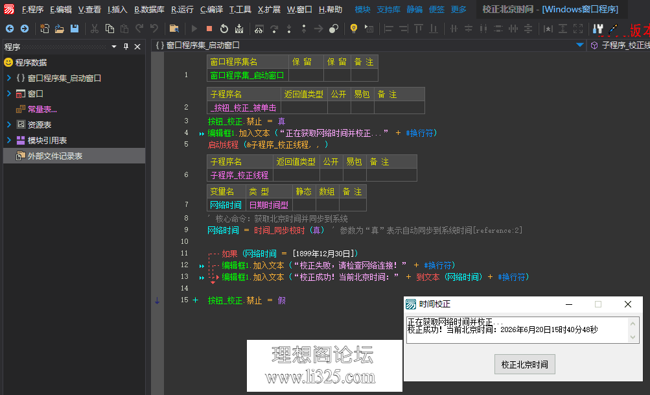Viewport: 650px width, 395px height.
Task: Open the X.扩展 menu
Action: [x=269, y=9]
